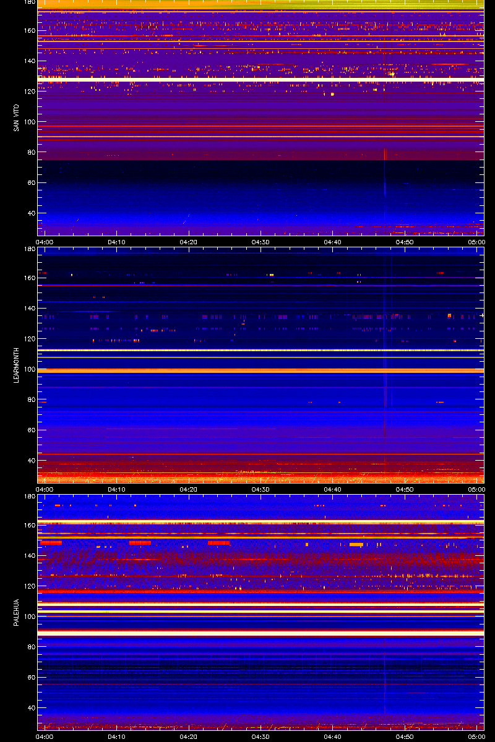
Task: Select 04:10 time label under San Vito panel
Action: tap(117, 242)
